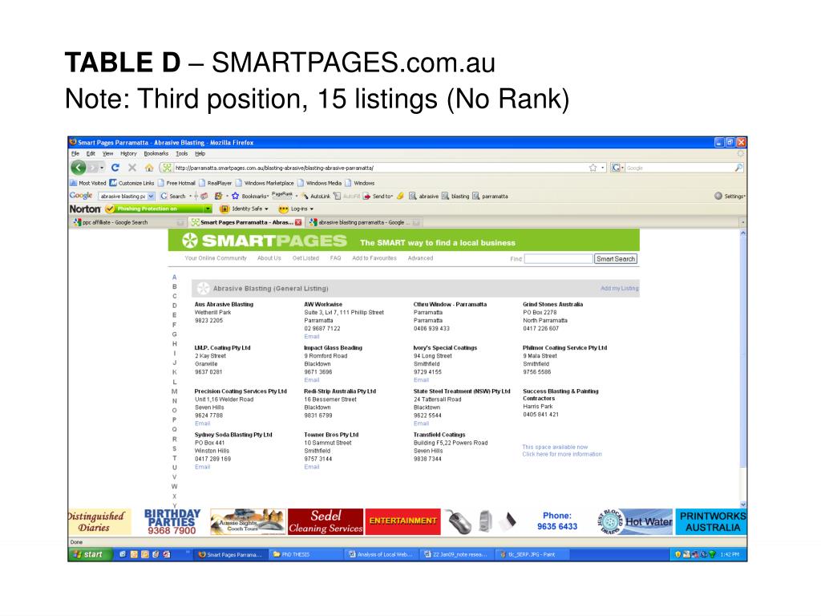Click the Google toolbar logo
Image resolution: width=821 pixels, height=616 pixels.
81,196
